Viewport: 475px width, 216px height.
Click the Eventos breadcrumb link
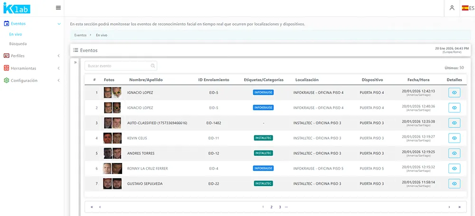[x=80, y=35]
